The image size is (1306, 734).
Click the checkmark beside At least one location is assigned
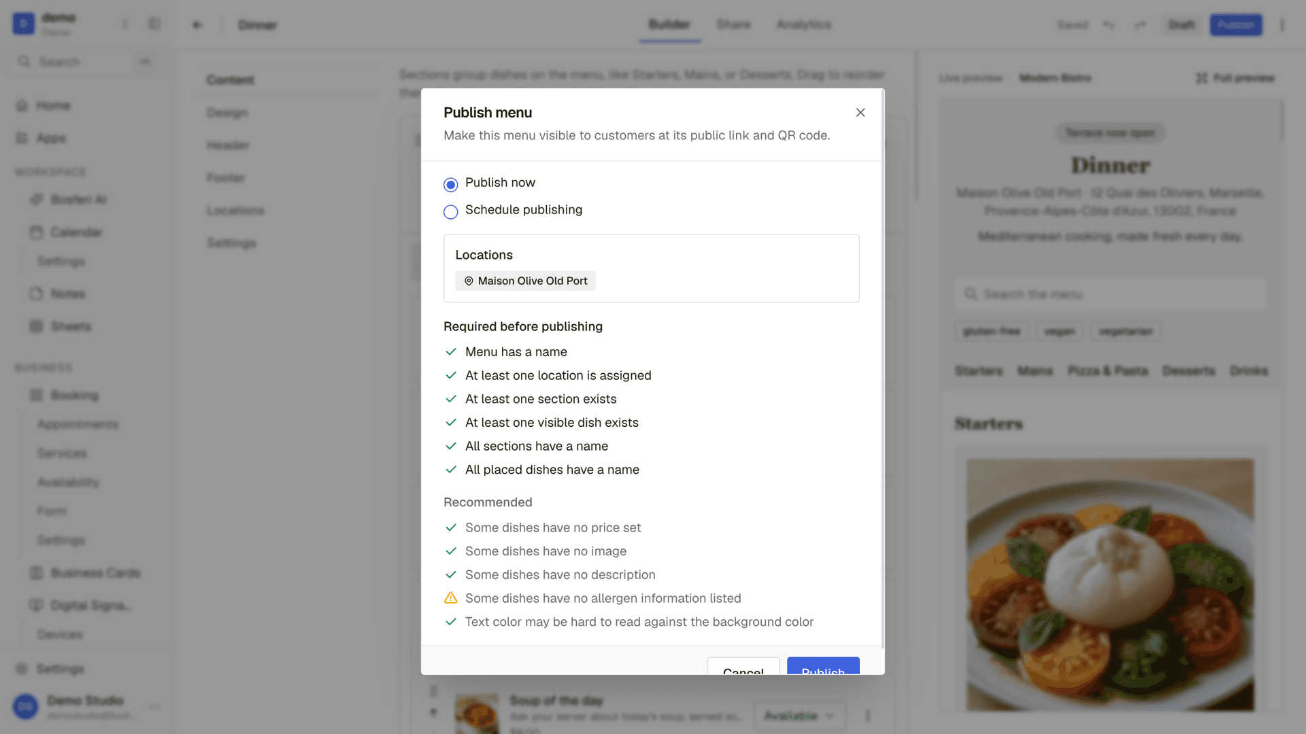(450, 375)
